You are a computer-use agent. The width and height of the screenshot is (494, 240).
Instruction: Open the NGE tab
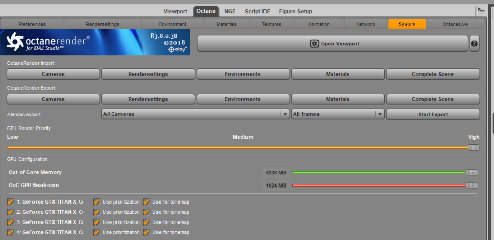pyautogui.click(x=230, y=11)
